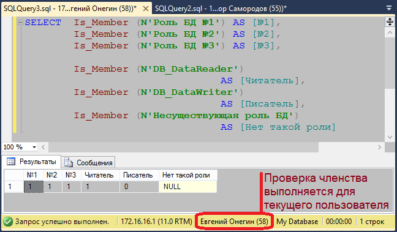The image size is (397, 232).
Task: Open the Результаты results tab
Action: 32,162
